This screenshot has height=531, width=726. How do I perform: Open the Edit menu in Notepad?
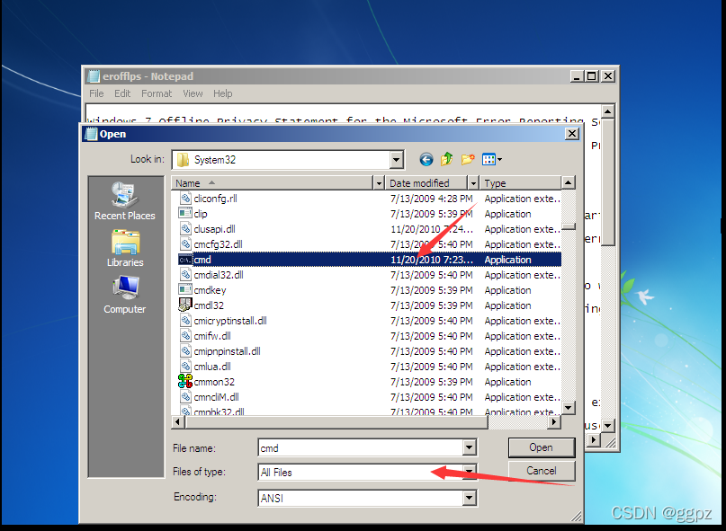point(122,93)
